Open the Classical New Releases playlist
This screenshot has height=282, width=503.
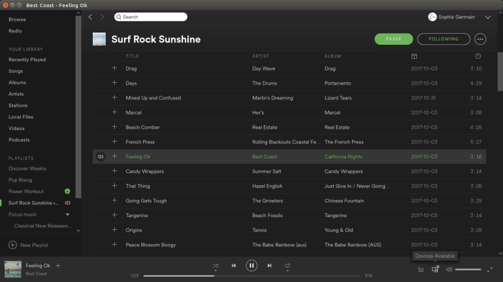[44, 226]
